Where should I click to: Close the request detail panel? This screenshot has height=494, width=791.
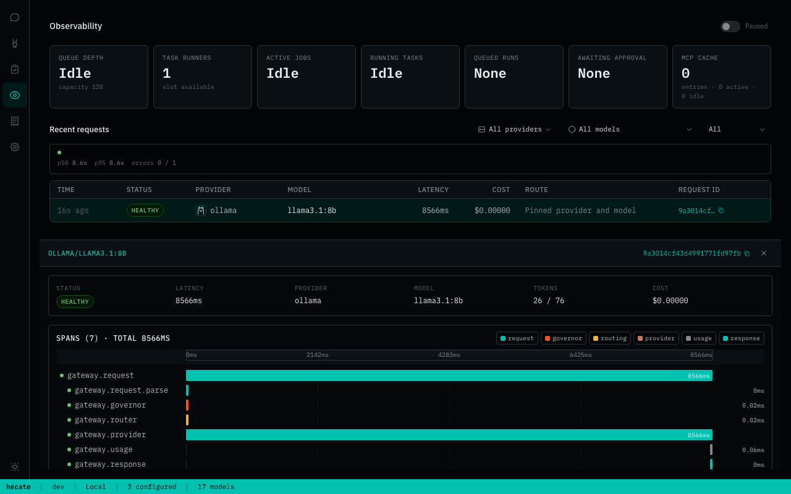click(x=764, y=253)
